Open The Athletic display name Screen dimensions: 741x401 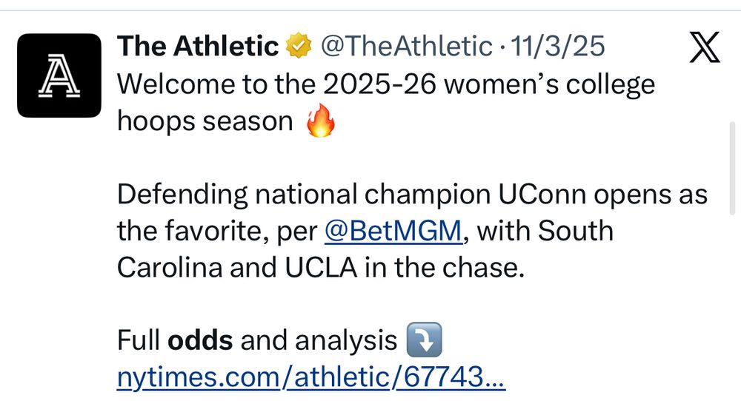click(198, 47)
